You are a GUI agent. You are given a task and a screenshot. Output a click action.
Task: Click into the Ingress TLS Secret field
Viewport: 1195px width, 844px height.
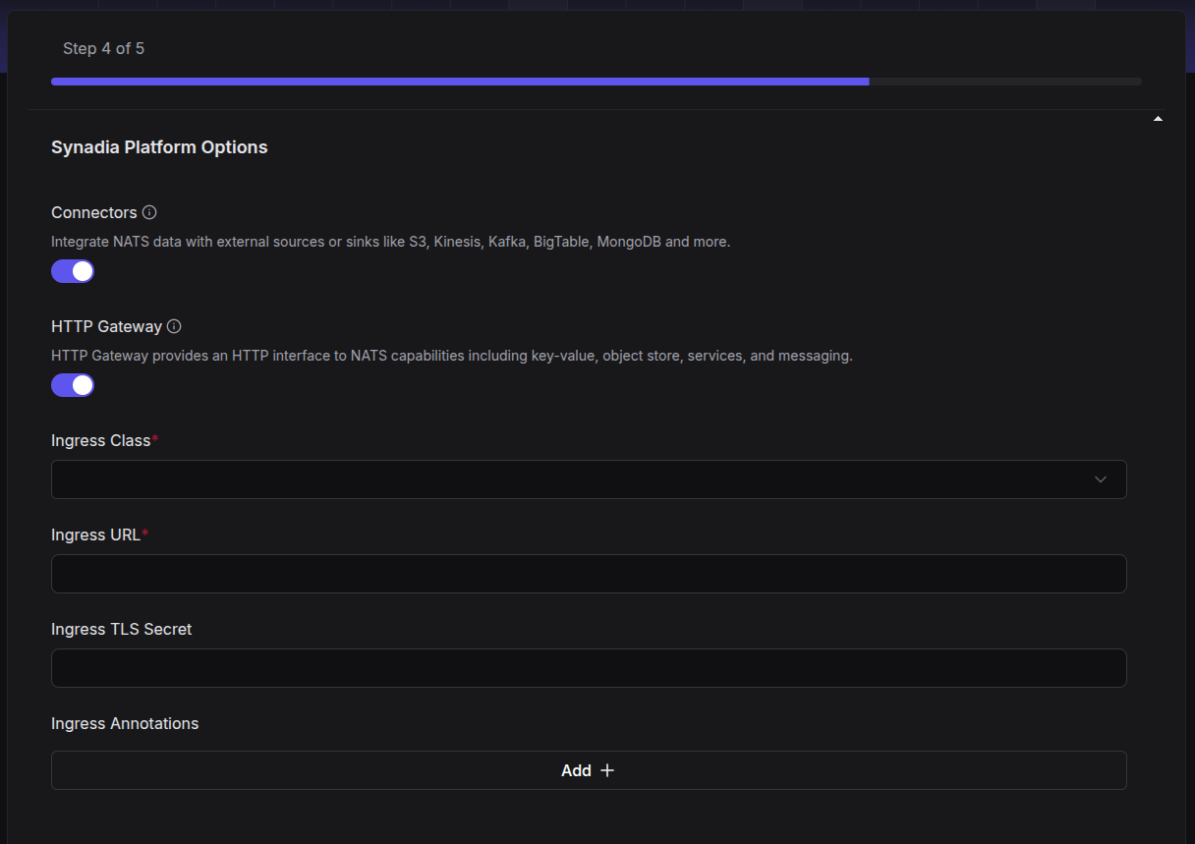click(x=589, y=668)
